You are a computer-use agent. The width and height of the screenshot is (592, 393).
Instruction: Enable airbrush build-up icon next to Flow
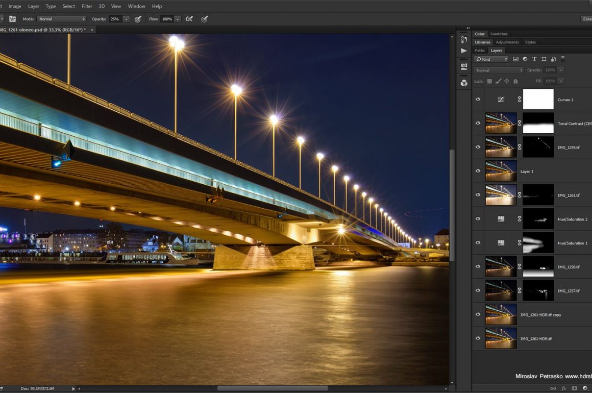click(x=189, y=19)
